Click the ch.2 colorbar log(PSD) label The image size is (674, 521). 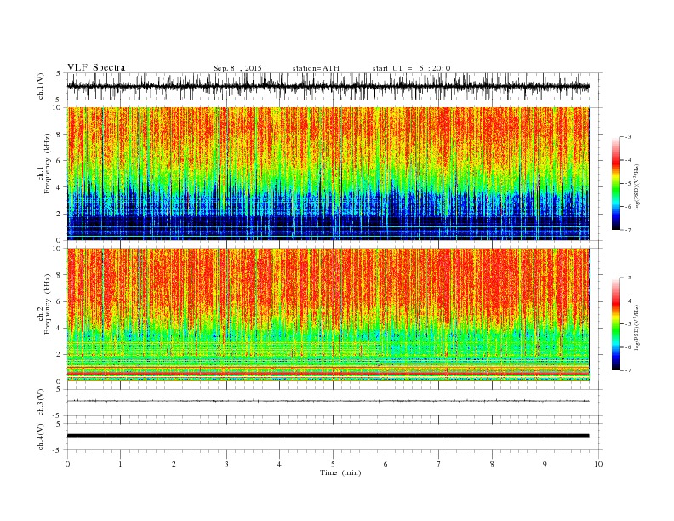click(637, 327)
